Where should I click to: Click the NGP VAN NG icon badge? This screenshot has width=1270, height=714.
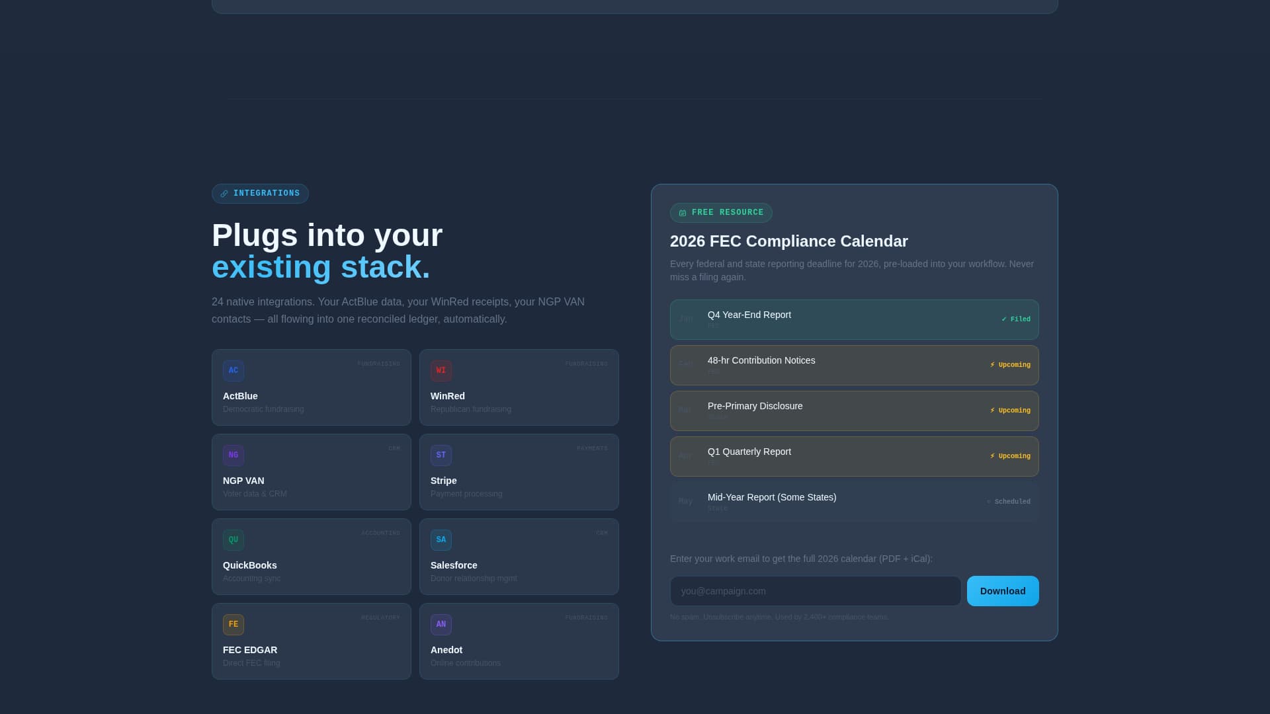pos(233,456)
